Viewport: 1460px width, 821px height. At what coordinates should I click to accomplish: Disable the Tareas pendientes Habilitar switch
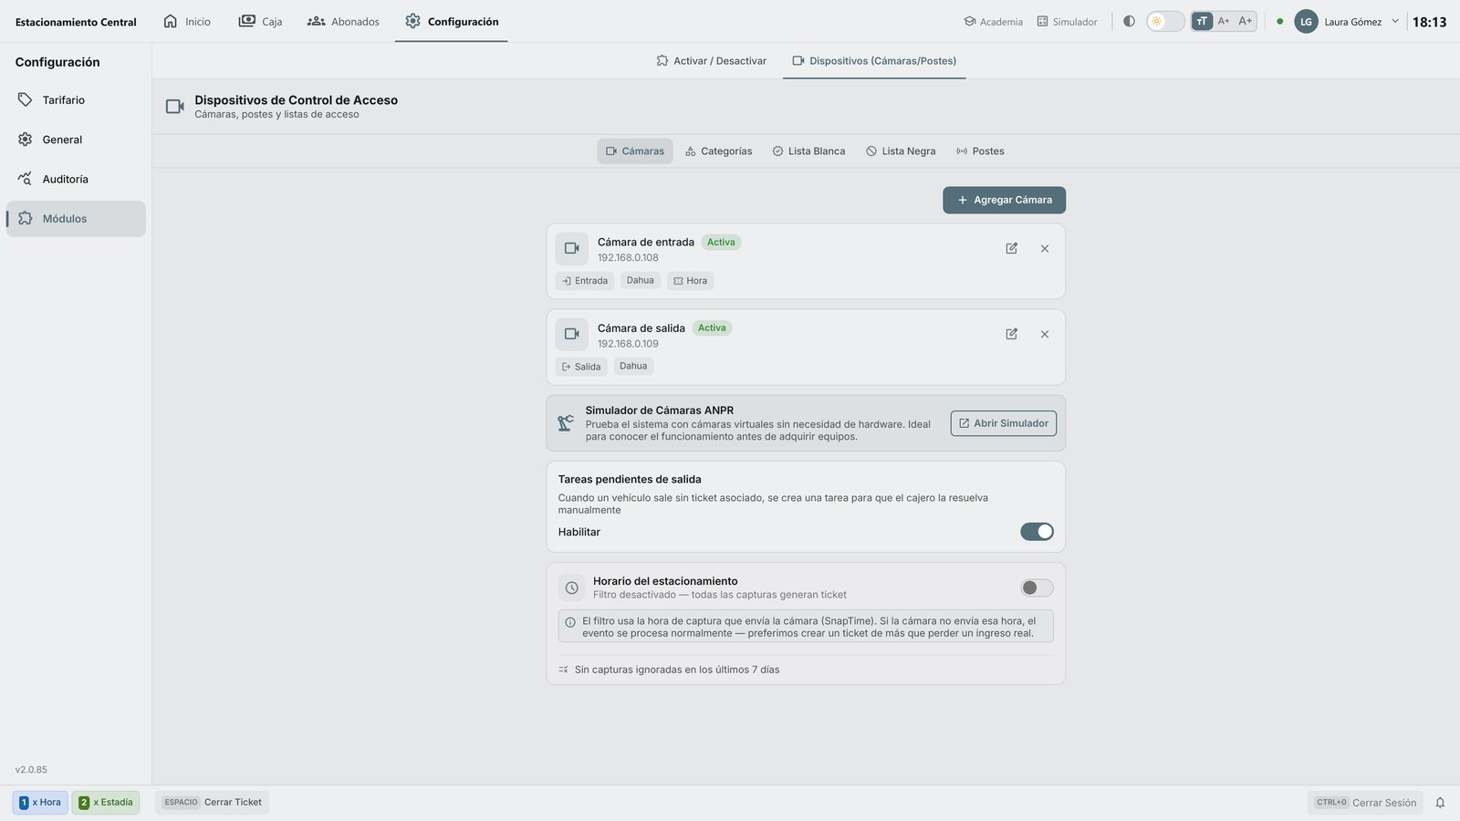click(x=1037, y=532)
